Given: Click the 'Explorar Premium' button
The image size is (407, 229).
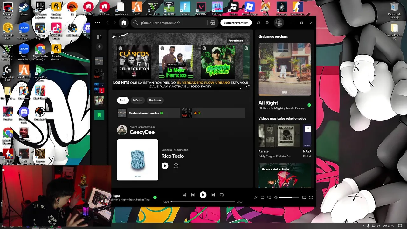Looking at the screenshot, I should pos(236,23).
